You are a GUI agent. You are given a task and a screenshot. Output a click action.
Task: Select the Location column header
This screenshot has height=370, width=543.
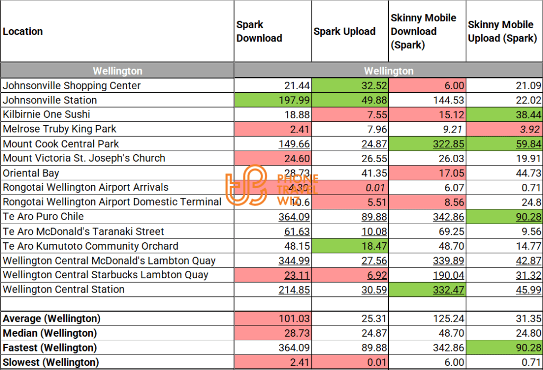[23, 31]
